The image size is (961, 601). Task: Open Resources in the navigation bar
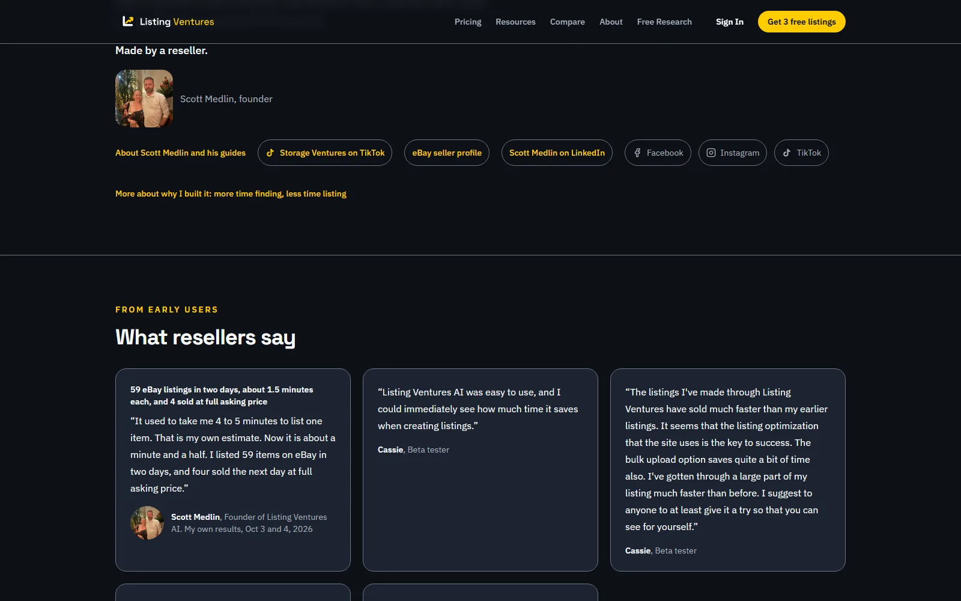tap(515, 22)
